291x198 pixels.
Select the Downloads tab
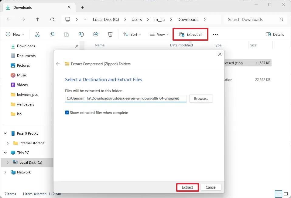tap(22, 7)
